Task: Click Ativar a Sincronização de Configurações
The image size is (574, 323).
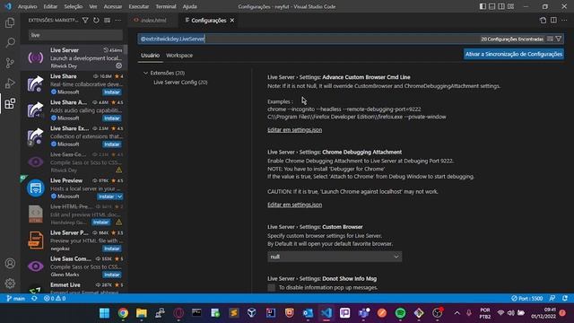Action: point(514,54)
